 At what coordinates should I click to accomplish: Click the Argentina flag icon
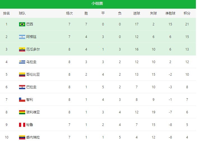(22, 37)
